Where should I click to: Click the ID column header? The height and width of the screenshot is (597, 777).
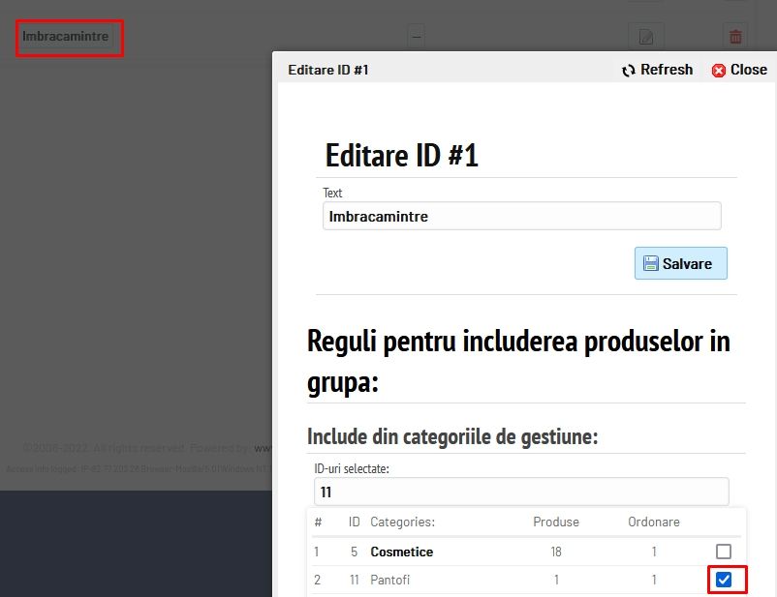click(x=355, y=522)
